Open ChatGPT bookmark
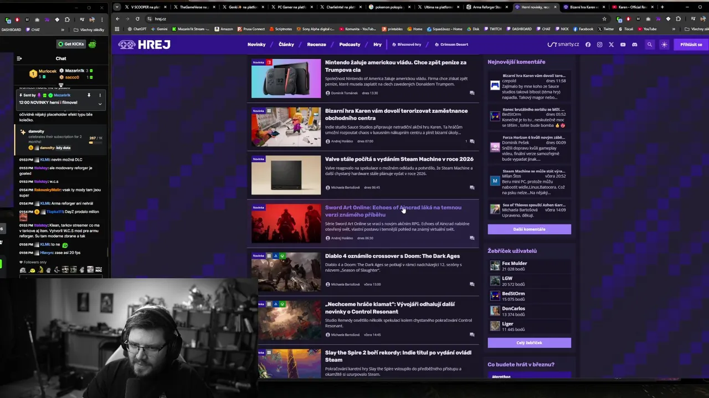 pyautogui.click(x=137, y=29)
